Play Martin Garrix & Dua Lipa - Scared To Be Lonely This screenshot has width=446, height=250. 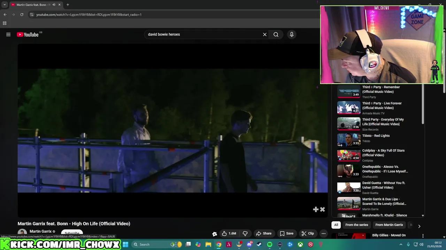pyautogui.click(x=384, y=201)
